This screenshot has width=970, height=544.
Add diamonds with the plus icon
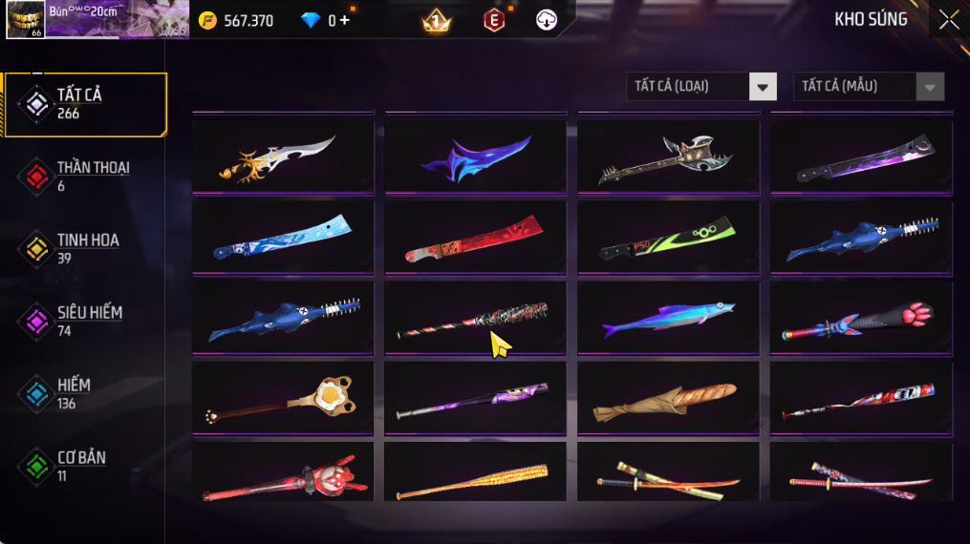coord(345,20)
